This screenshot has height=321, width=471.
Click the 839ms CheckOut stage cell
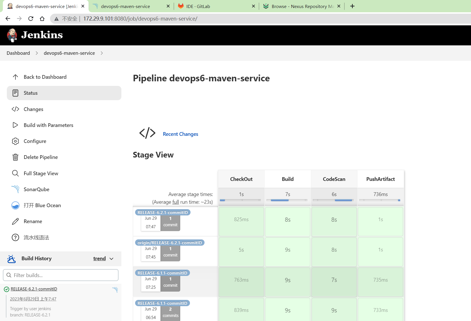pyautogui.click(x=241, y=310)
